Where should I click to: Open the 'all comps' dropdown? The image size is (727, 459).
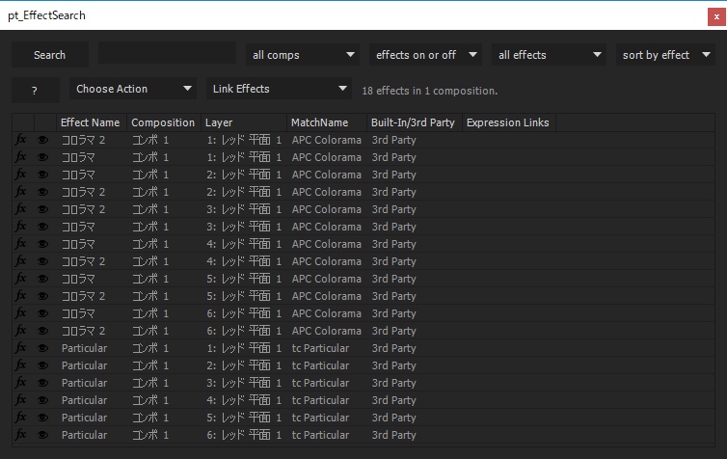tap(302, 55)
